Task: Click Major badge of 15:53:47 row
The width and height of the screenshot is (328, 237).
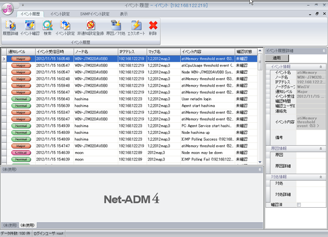Action: click(x=21, y=112)
